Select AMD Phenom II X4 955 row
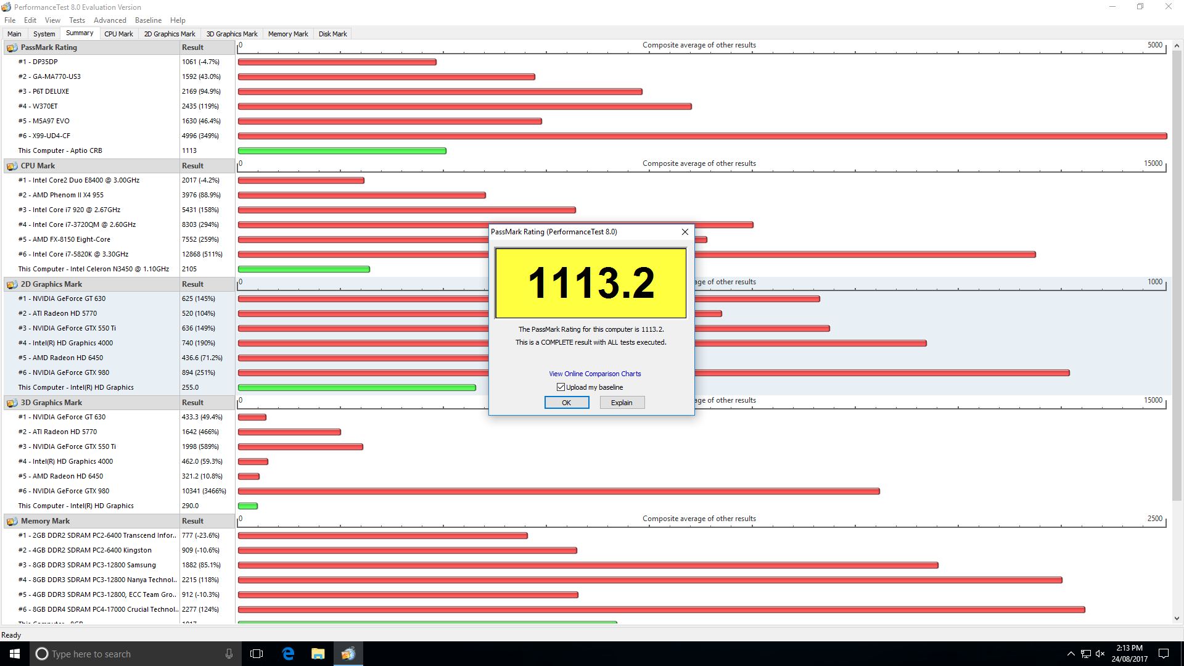The width and height of the screenshot is (1184, 666). click(120, 195)
